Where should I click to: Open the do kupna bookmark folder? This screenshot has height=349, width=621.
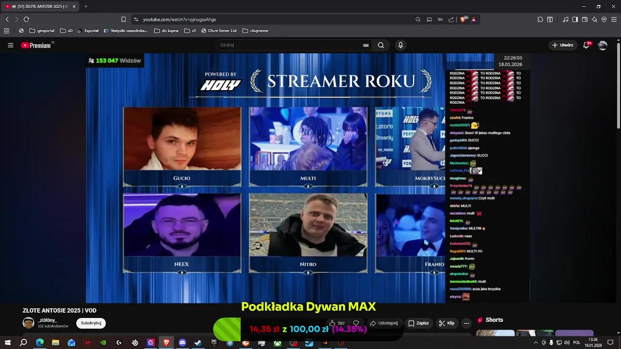pos(166,31)
